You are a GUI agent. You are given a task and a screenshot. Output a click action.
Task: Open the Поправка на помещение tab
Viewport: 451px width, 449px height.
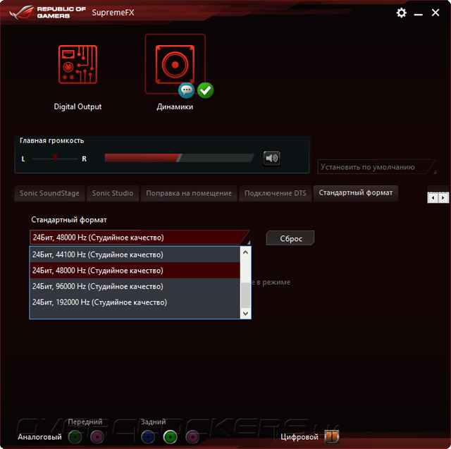[x=189, y=193]
